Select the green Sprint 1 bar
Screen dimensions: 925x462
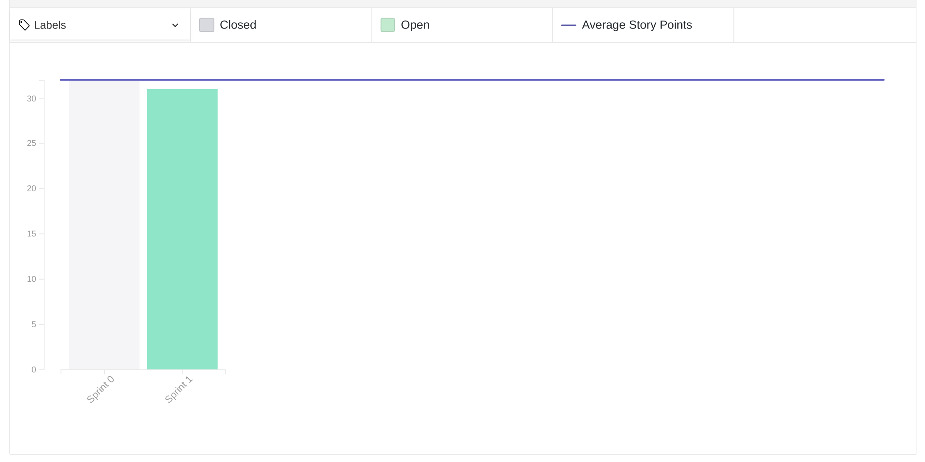tap(182, 229)
